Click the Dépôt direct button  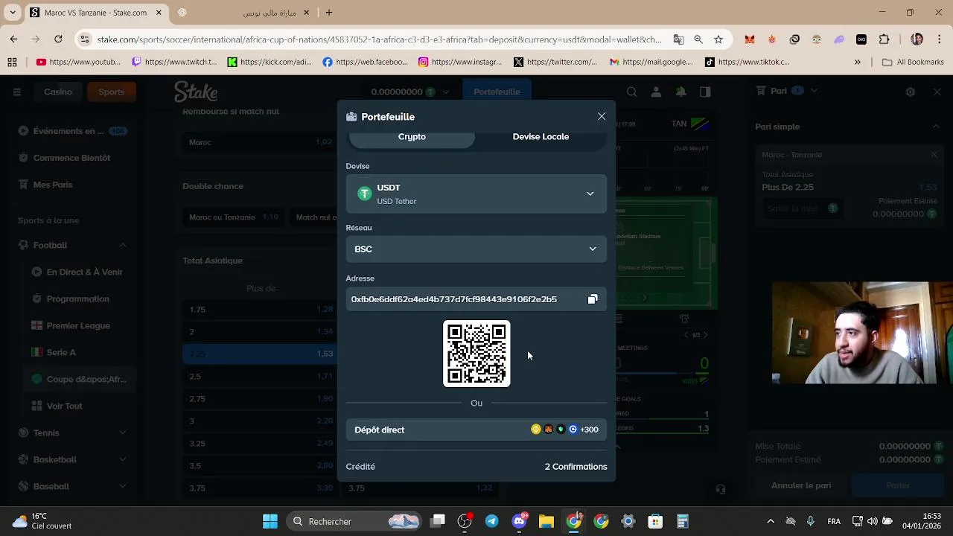(476, 430)
